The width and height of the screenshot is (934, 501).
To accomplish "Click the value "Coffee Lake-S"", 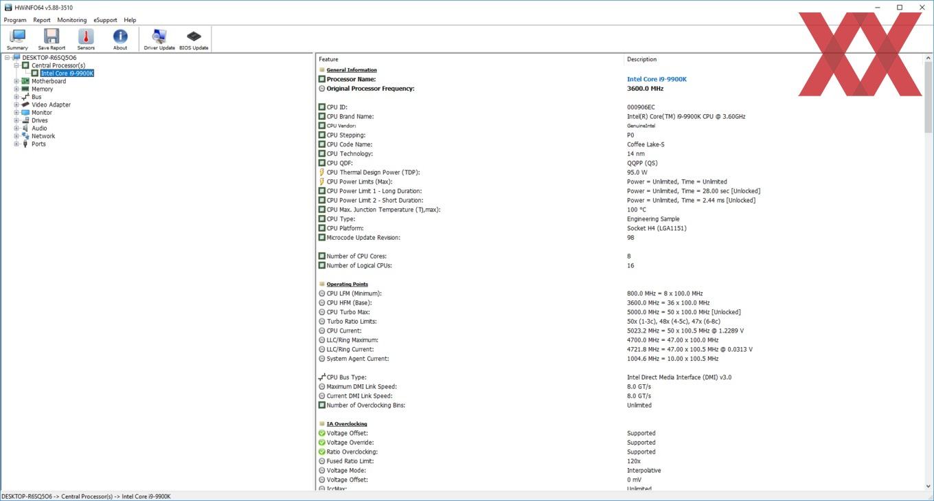I will coord(646,144).
